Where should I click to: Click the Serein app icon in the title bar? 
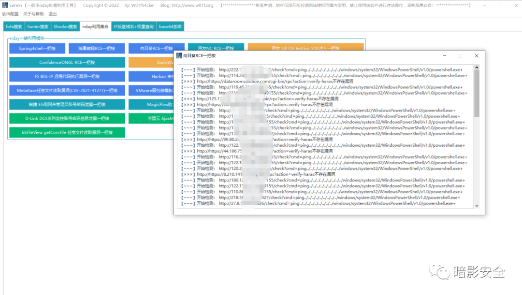click(5, 5)
